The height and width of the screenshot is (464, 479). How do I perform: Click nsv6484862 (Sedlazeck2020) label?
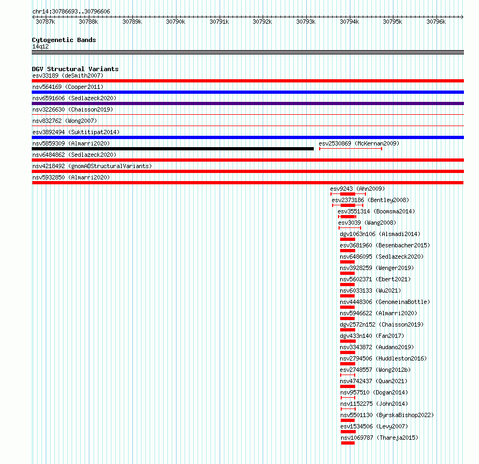74,155
